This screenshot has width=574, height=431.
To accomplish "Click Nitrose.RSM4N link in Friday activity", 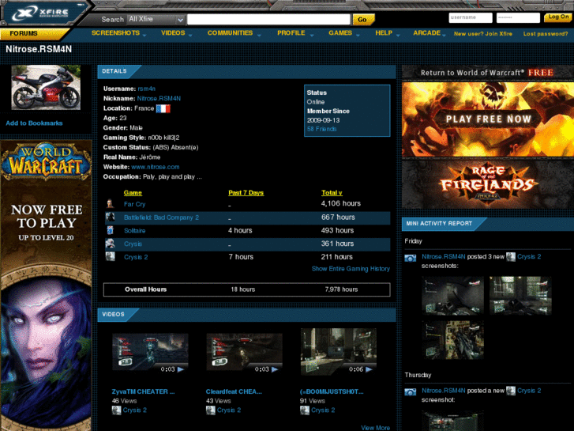I will 443,257.
